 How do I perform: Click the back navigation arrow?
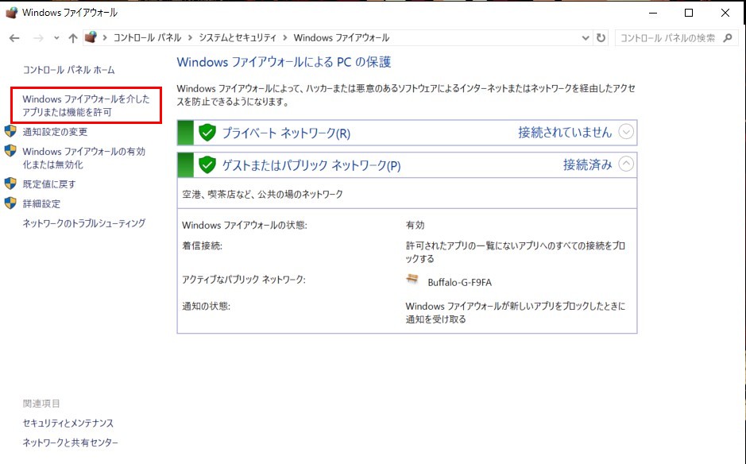14,38
